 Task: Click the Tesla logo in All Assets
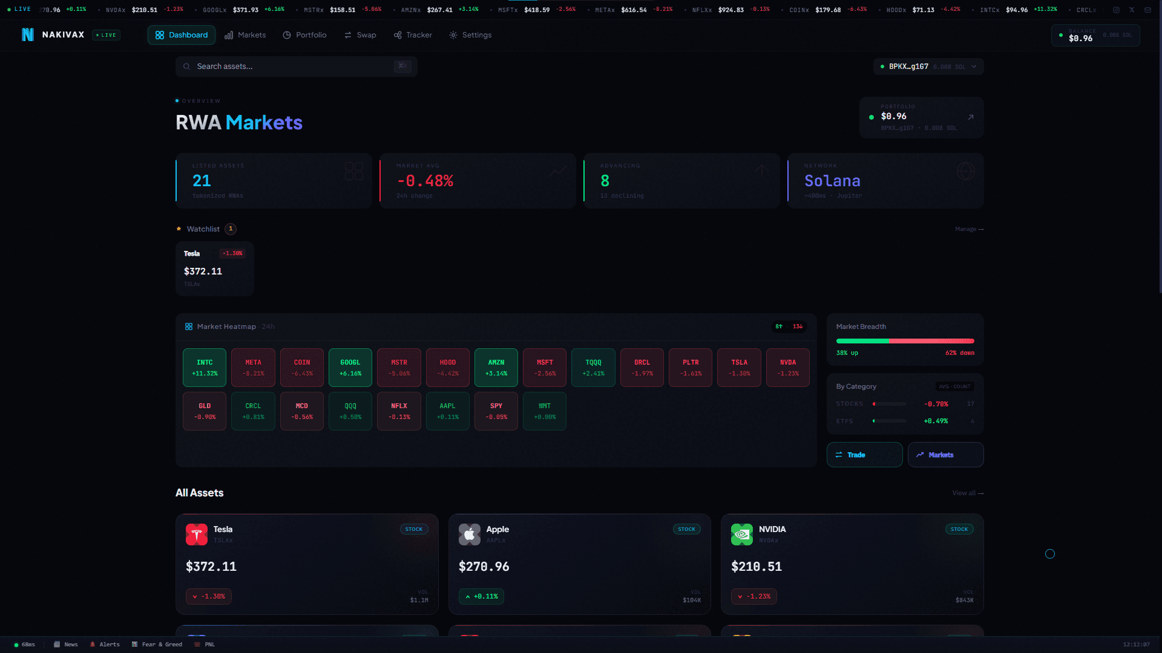tap(197, 534)
